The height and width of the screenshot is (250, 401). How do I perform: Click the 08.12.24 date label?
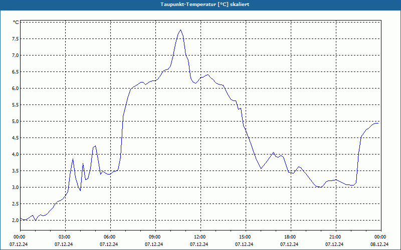379,244
